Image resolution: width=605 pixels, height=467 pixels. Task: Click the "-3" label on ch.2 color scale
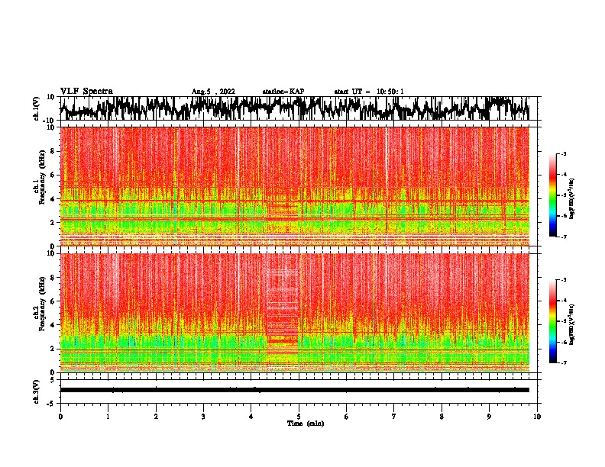[564, 280]
